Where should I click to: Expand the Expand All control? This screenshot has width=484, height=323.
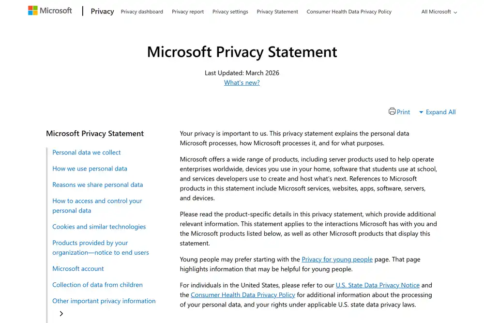pyautogui.click(x=440, y=112)
